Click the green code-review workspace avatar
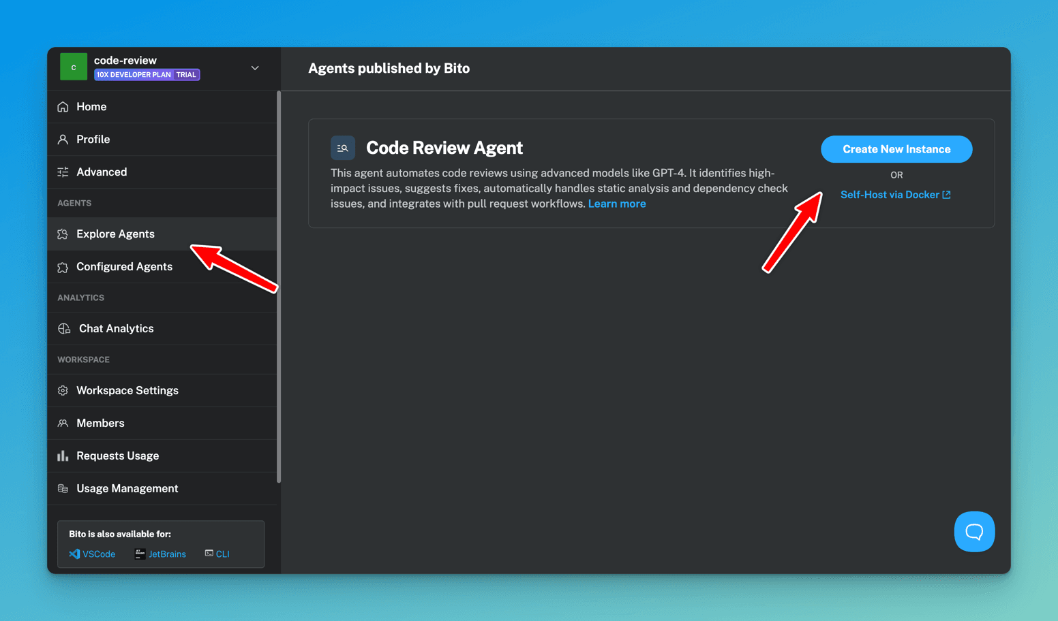The image size is (1058, 621). tap(74, 67)
